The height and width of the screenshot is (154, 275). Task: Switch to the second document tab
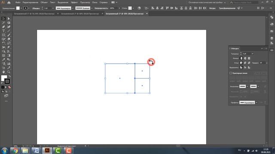pyautogui.click(x=80, y=14)
